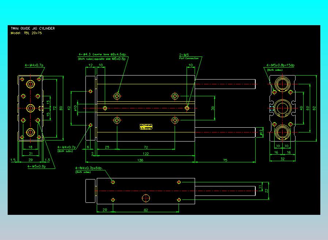Select the '4-M5x0.8p' callout text
The image size is (328, 240).
click(37, 166)
